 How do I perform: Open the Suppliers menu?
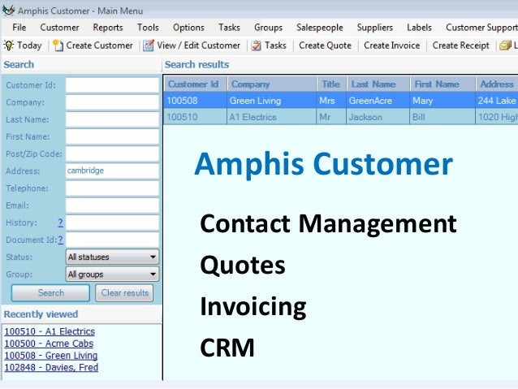click(375, 28)
